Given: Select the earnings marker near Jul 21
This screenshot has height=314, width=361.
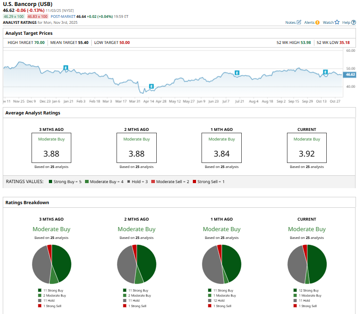Looking at the screenshot, I should click(237, 73).
